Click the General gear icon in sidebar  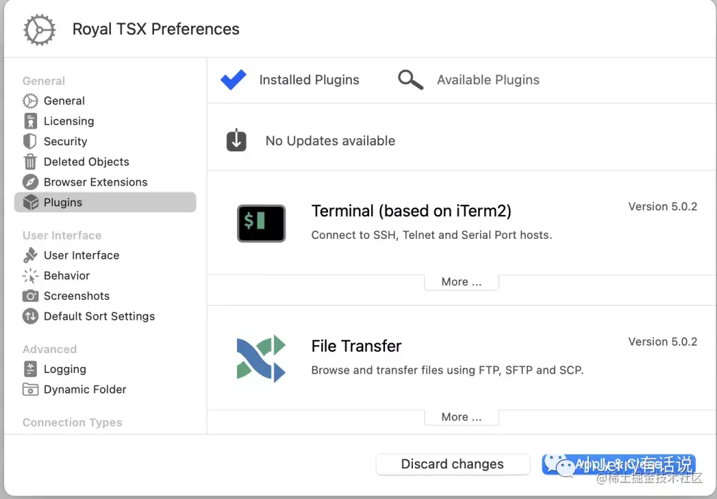tap(30, 101)
